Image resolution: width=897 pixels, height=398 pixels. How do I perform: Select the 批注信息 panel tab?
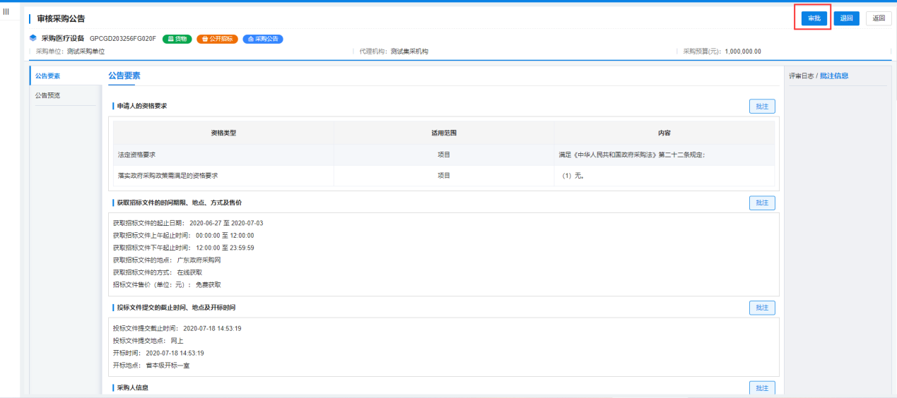pyautogui.click(x=834, y=76)
